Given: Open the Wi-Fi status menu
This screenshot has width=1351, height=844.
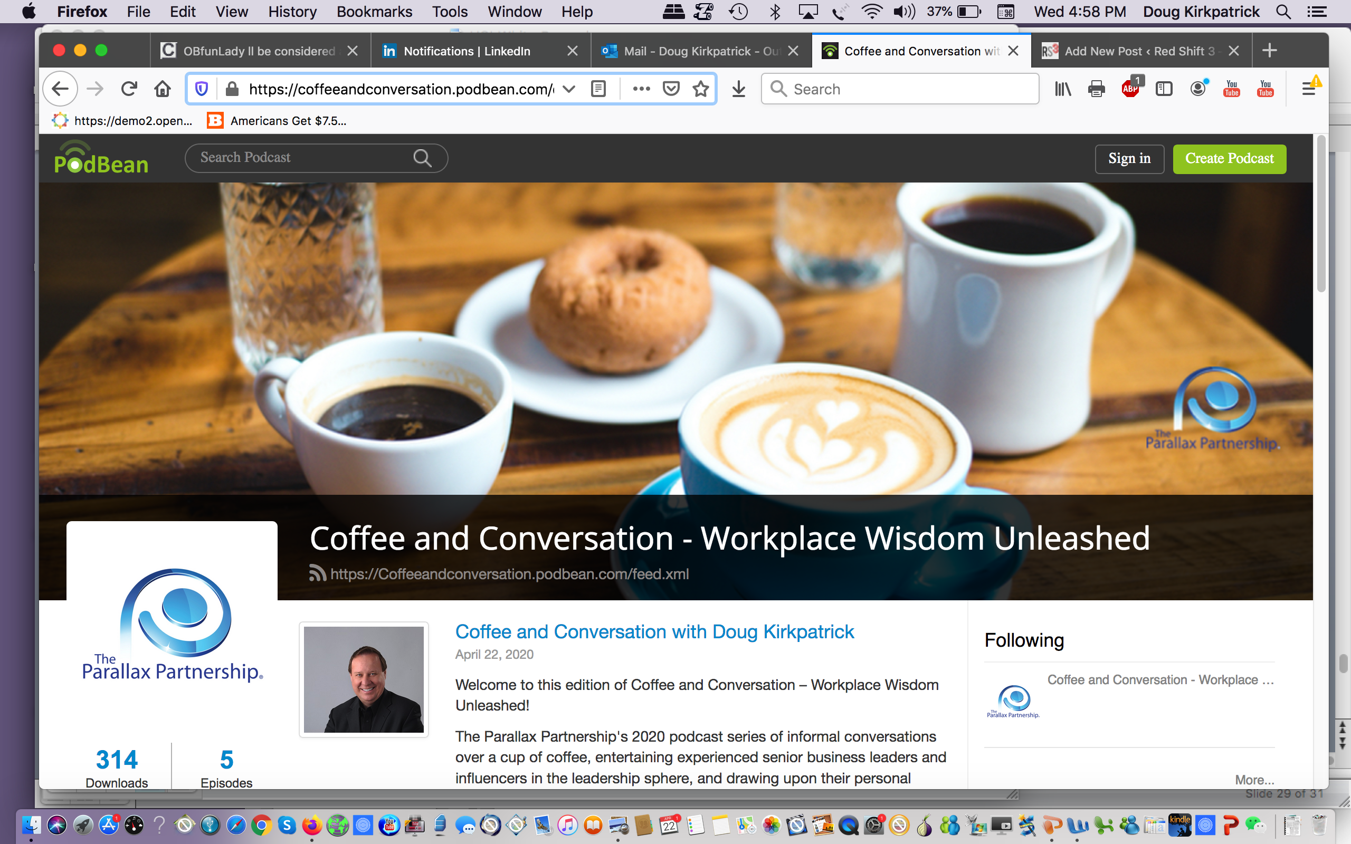Looking at the screenshot, I should click(871, 12).
